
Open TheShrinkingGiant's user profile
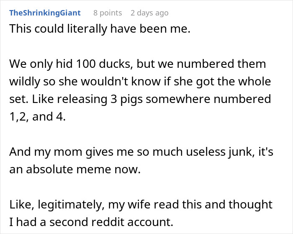[45, 13]
